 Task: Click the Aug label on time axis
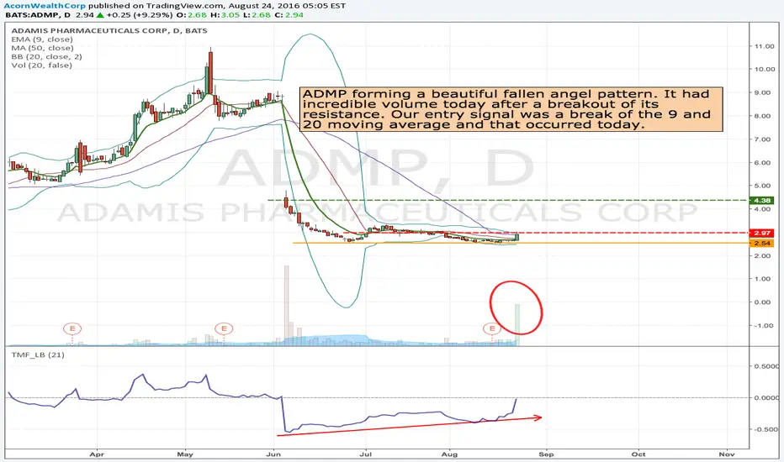pos(449,454)
